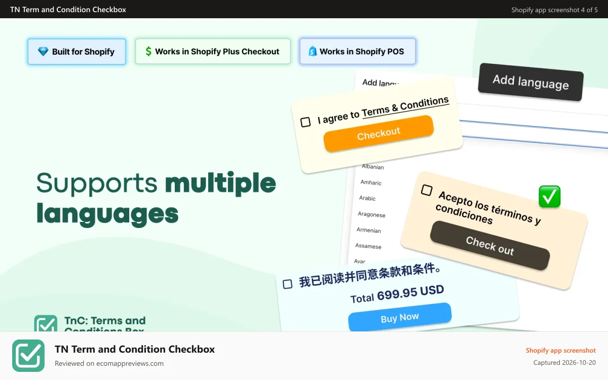Select Amharic in the language list
Image resolution: width=608 pixels, height=380 pixels.
[371, 182]
